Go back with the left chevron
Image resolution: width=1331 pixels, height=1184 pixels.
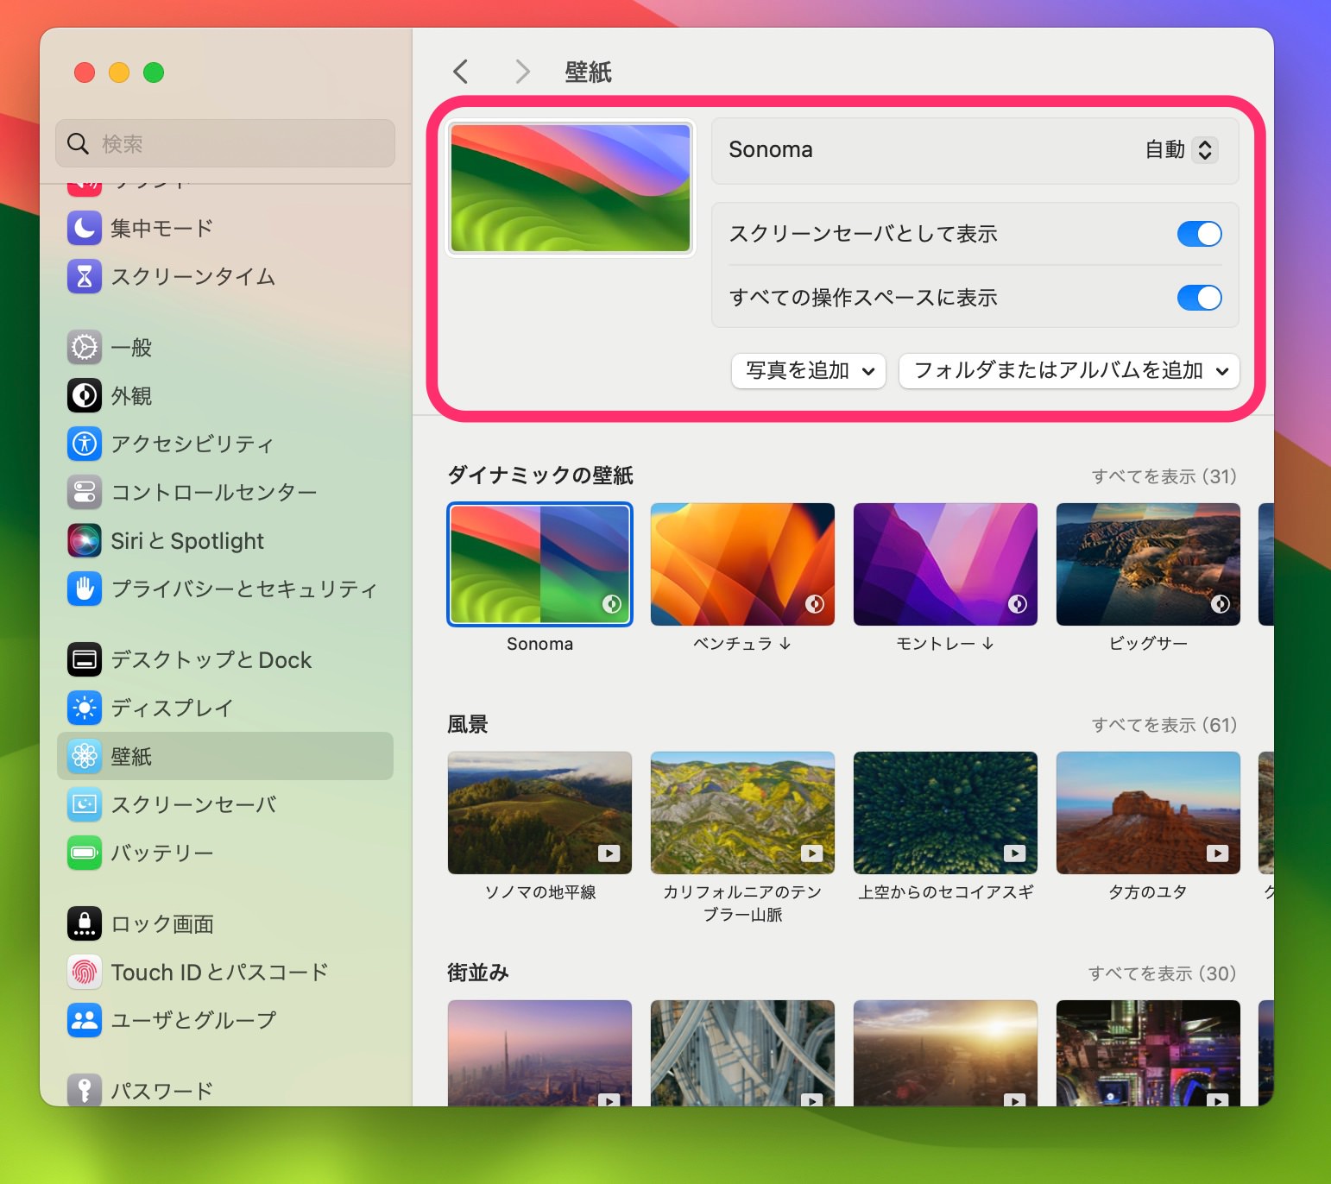click(461, 72)
